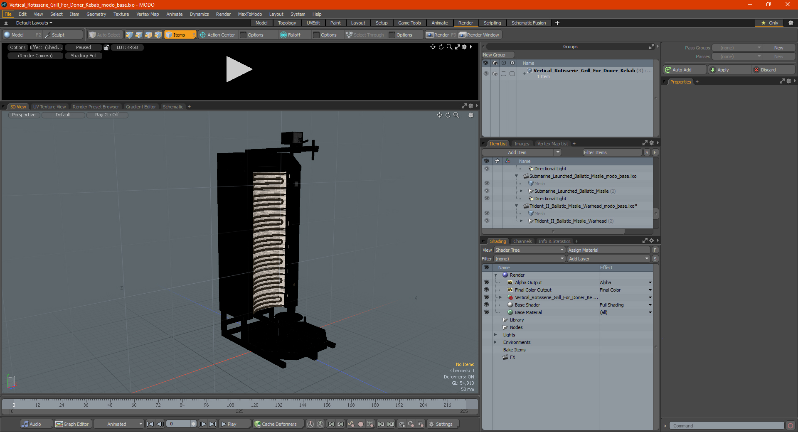Switch to the Images tab
This screenshot has width=798, height=432.
tap(522, 144)
